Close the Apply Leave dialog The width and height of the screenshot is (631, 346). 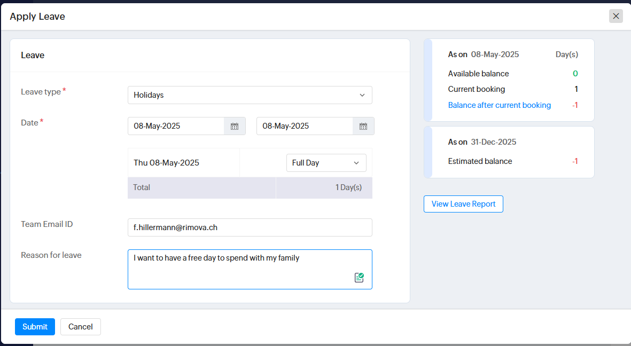616,16
